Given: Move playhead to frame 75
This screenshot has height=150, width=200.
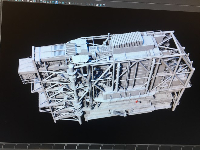Looking at the screenshot, I should pyautogui.click(x=125, y=147).
